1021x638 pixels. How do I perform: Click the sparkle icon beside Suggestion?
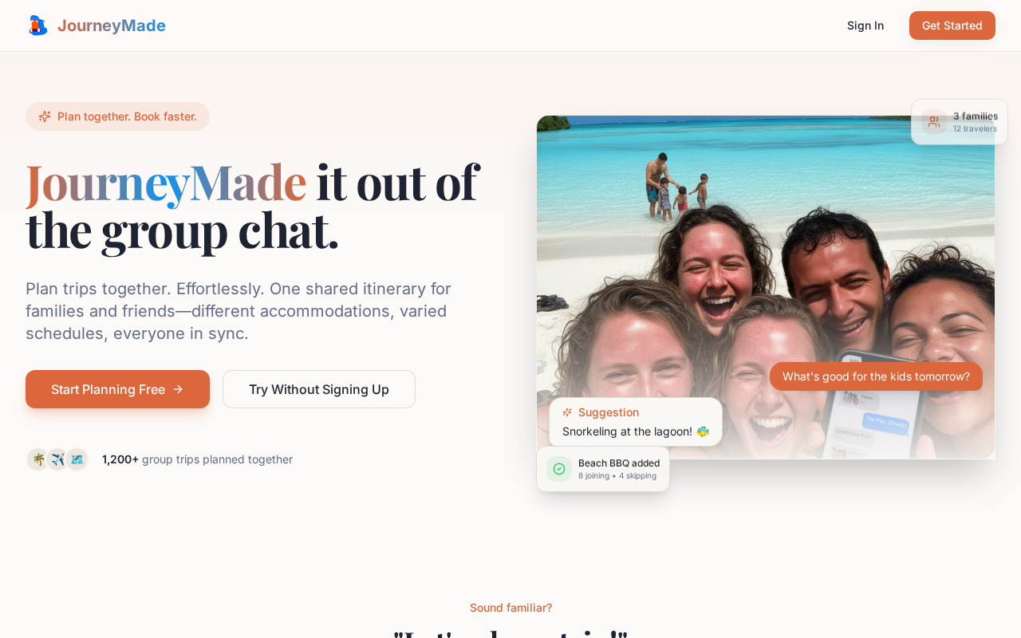(x=567, y=412)
